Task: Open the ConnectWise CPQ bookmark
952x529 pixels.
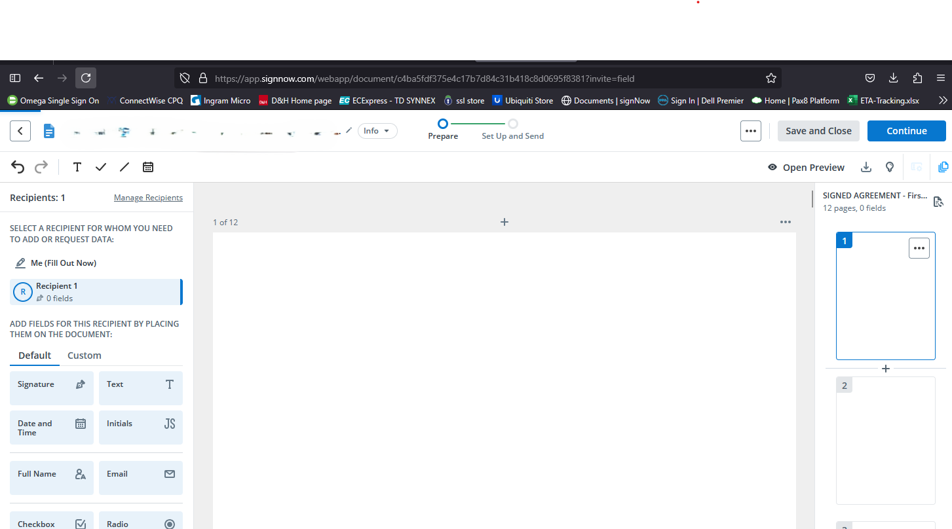Action: coord(145,101)
